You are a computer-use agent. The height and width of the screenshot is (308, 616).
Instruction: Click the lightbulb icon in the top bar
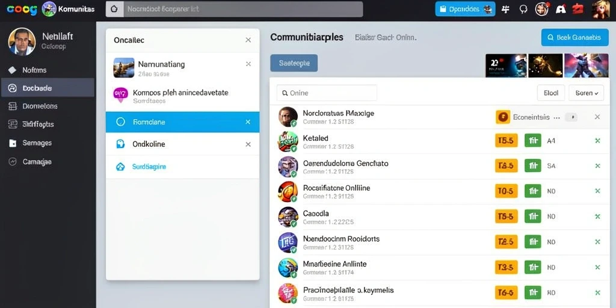click(523, 9)
